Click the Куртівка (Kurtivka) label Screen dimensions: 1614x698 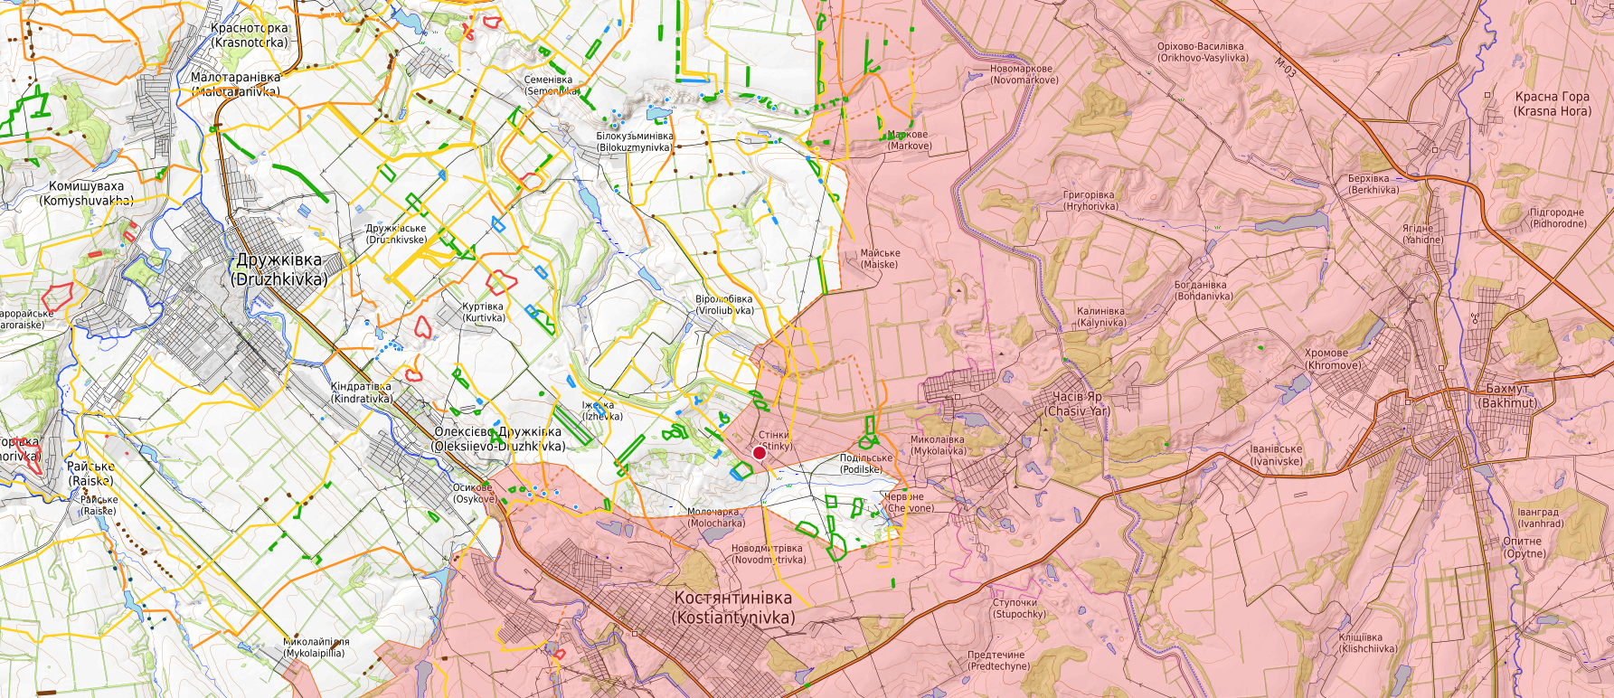(x=484, y=312)
